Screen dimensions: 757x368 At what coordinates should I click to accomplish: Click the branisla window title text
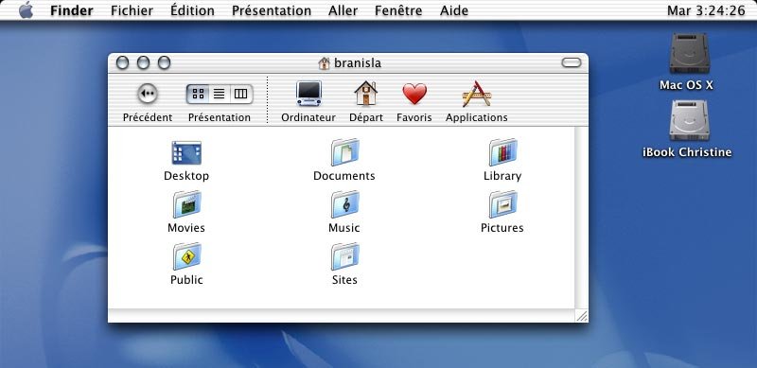(358, 62)
